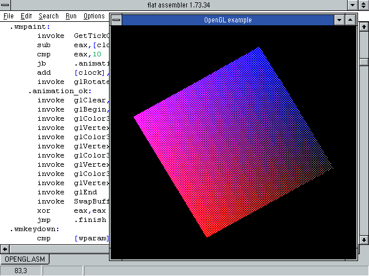Open the File menu
369x276 pixels.
point(9,16)
